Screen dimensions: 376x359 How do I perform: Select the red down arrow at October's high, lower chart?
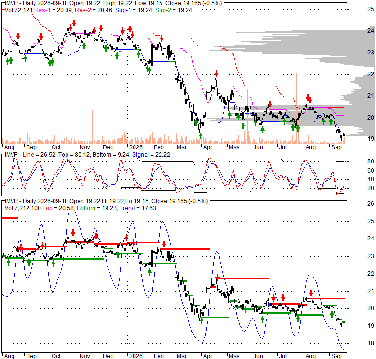tap(73, 232)
